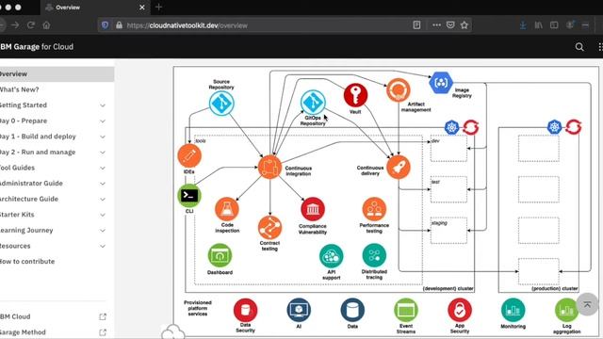603x339 pixels.
Task: Click the Kubernetes icon on development cluster
Action: 452,127
